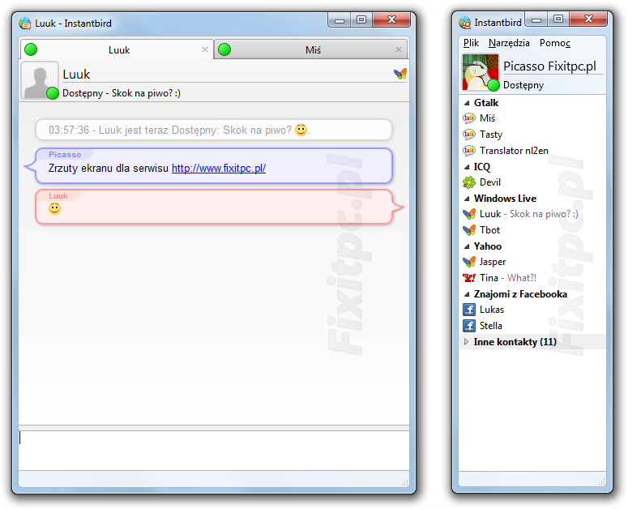This screenshot has width=628, height=509.
Task: Select Luuk - Skok na piwo? contact
Action: 532,214
